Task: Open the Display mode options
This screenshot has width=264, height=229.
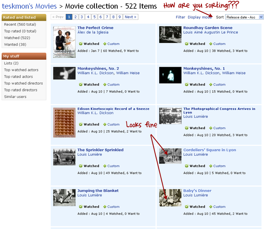Action: (x=200, y=17)
